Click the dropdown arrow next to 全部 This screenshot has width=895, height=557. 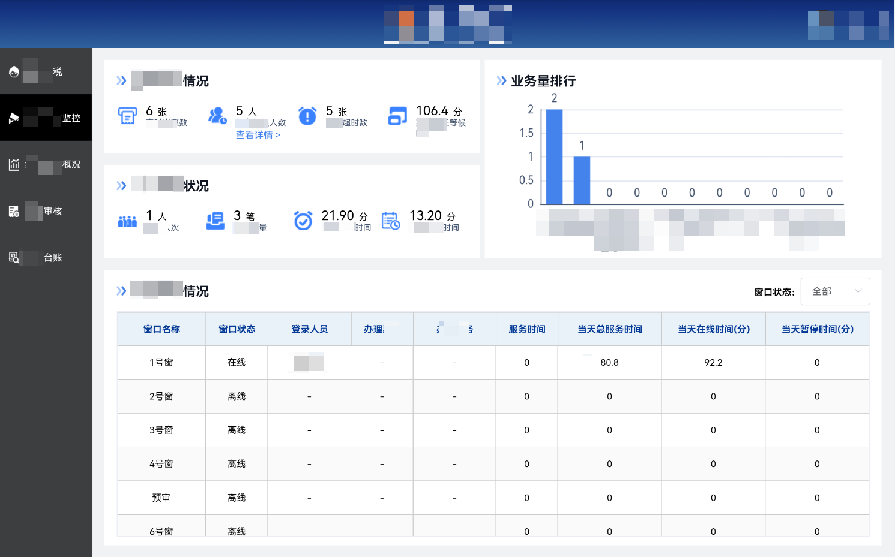858,291
